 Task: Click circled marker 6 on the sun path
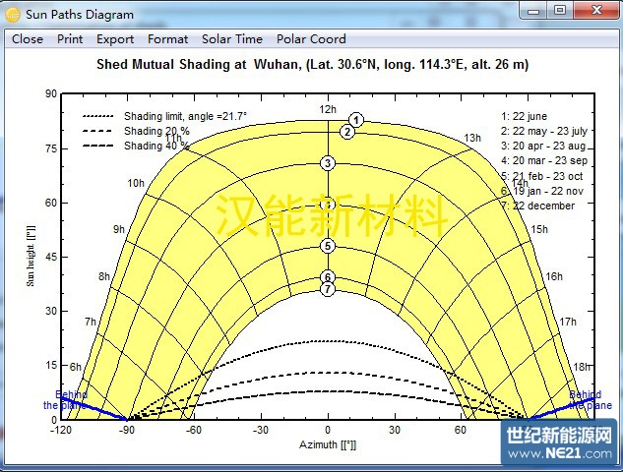coord(328,277)
